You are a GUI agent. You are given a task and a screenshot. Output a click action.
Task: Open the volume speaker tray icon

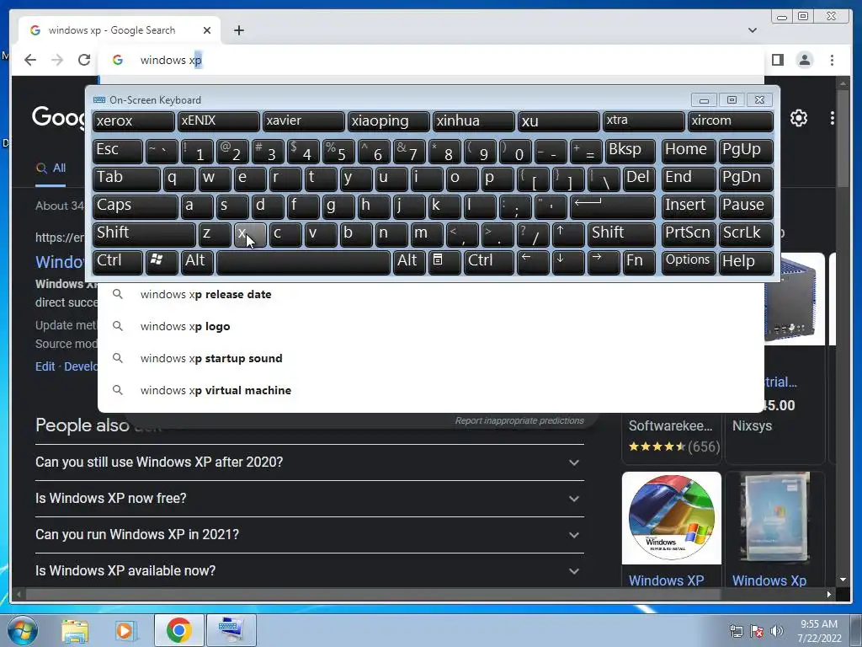(777, 631)
